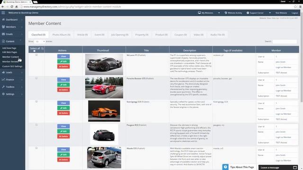Click View button for McLaren P1
The height and width of the screenshot is (170, 303).
click(x=63, y=56)
